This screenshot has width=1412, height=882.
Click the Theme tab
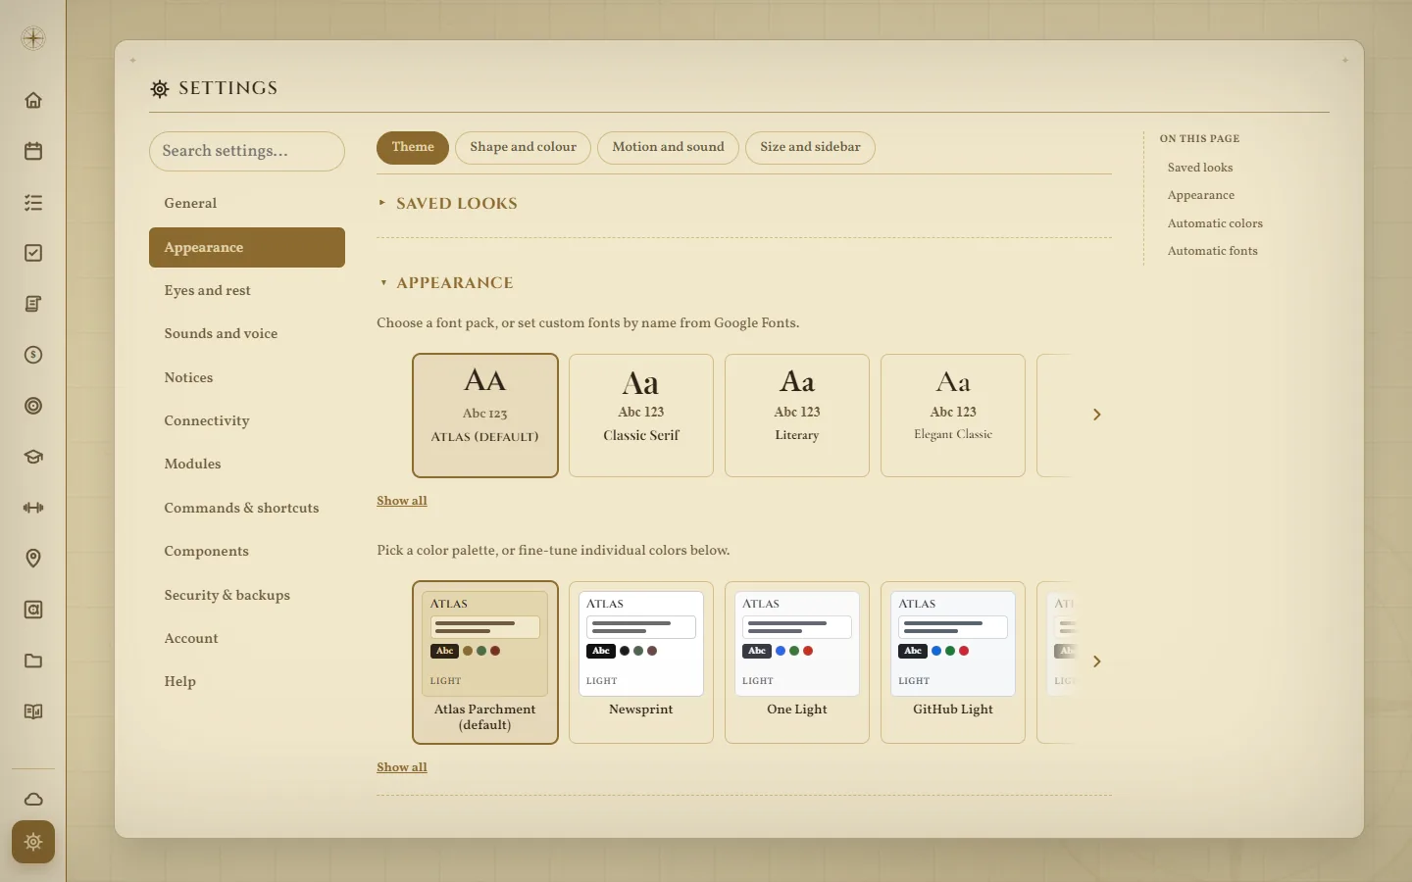tap(413, 148)
